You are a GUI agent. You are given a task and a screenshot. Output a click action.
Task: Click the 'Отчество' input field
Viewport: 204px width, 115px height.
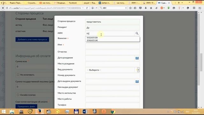click(113, 52)
